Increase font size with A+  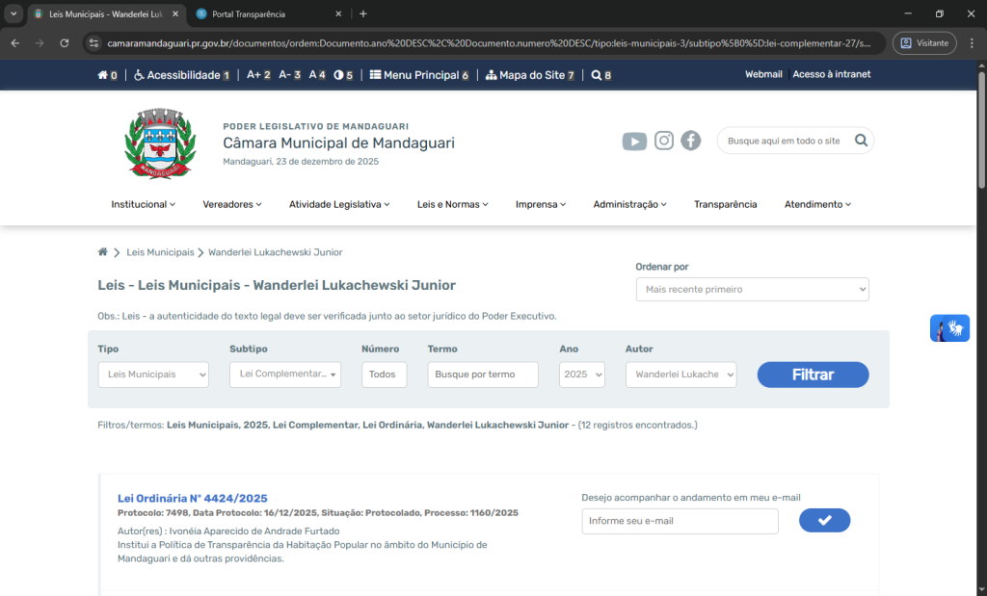point(254,75)
